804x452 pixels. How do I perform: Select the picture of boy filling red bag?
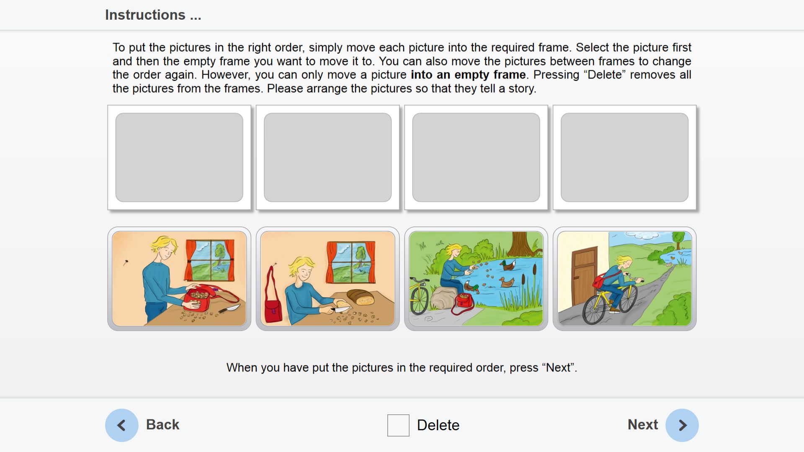click(179, 279)
